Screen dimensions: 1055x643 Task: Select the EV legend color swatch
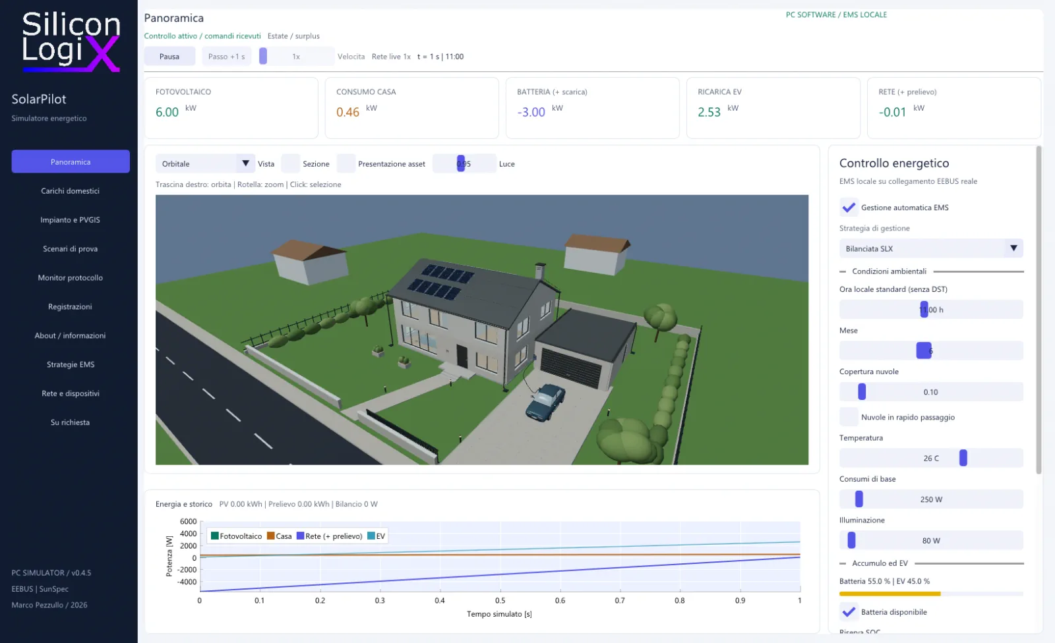[x=371, y=536]
